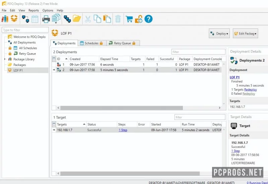This screenshot has height=184, width=268.
Task: Click the Duplicate computers toolbar icon
Action: click(67, 19)
